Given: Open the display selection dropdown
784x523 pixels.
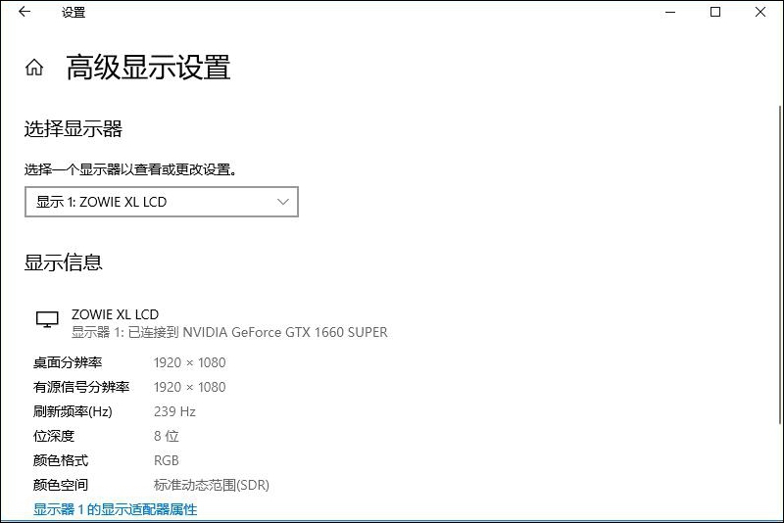Looking at the screenshot, I should click(162, 202).
